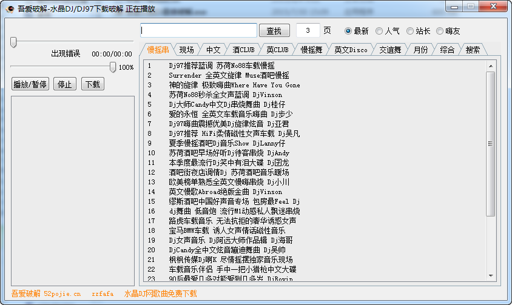Screen dimensions: 512x305
Task: Click the song list vertical scrollbar thumb
Action: point(490,144)
